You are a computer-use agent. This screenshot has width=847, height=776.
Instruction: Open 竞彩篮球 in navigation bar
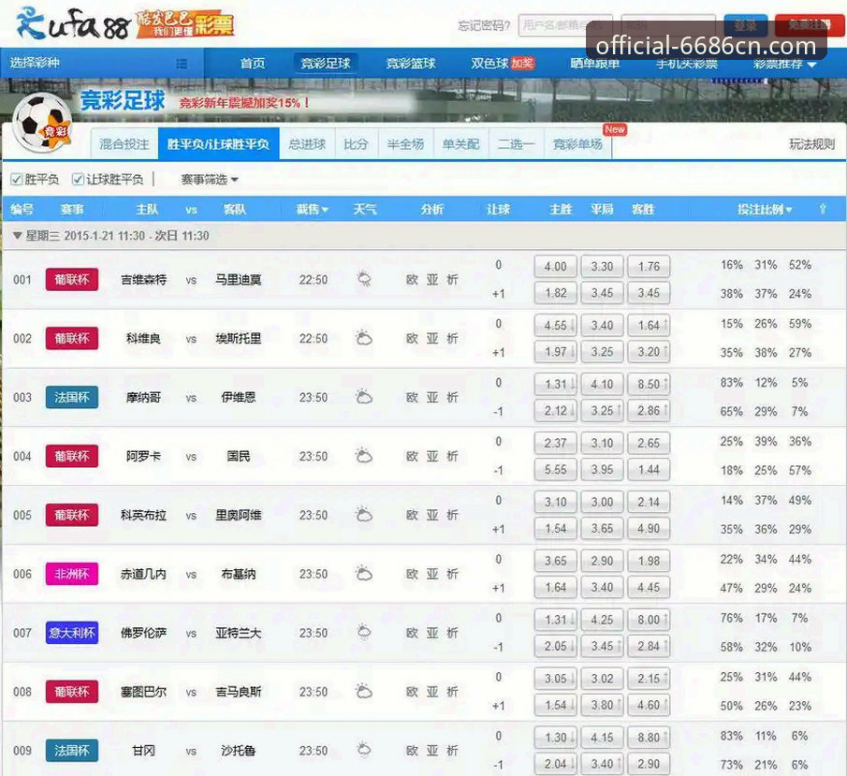point(411,64)
